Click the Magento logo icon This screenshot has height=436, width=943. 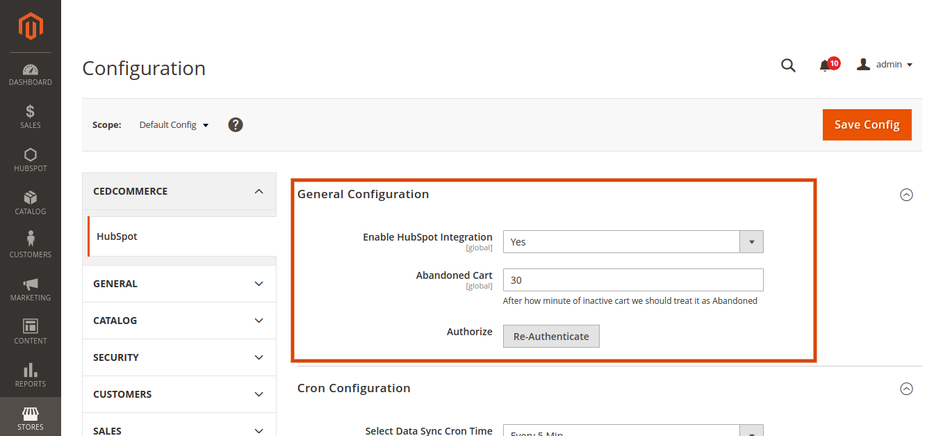pos(31,26)
